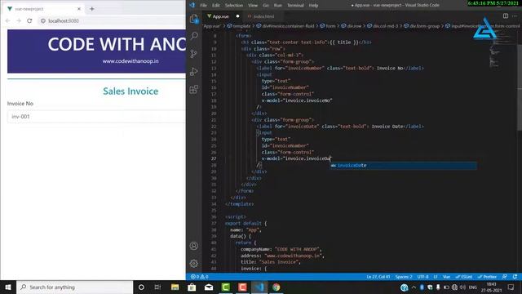The width and height of the screenshot is (522, 294).
Task: Click the site information icon beside localhost
Action: click(x=43, y=20)
